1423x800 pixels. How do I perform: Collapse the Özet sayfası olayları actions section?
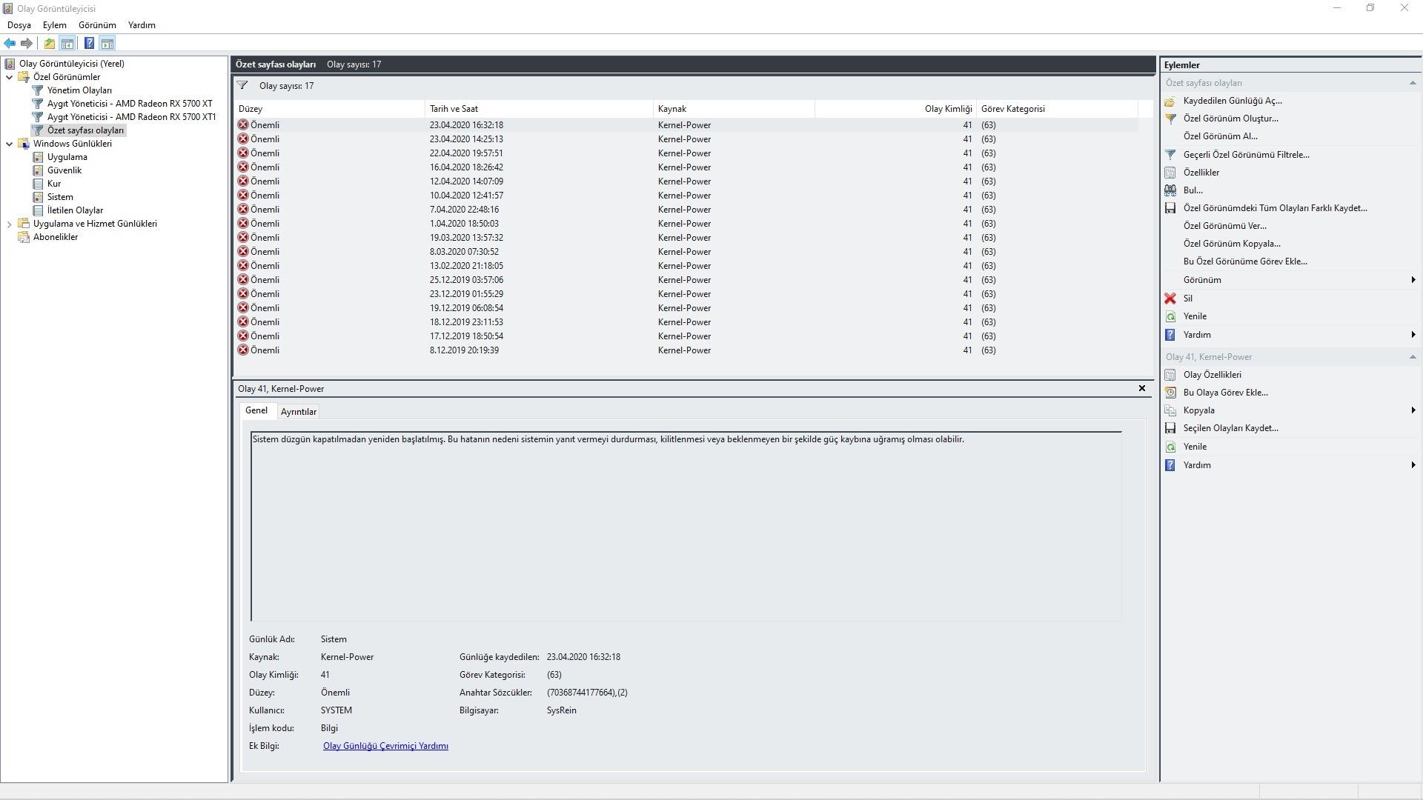click(1413, 83)
